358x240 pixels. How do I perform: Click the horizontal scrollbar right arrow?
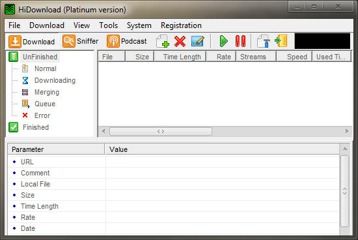tap(347, 131)
